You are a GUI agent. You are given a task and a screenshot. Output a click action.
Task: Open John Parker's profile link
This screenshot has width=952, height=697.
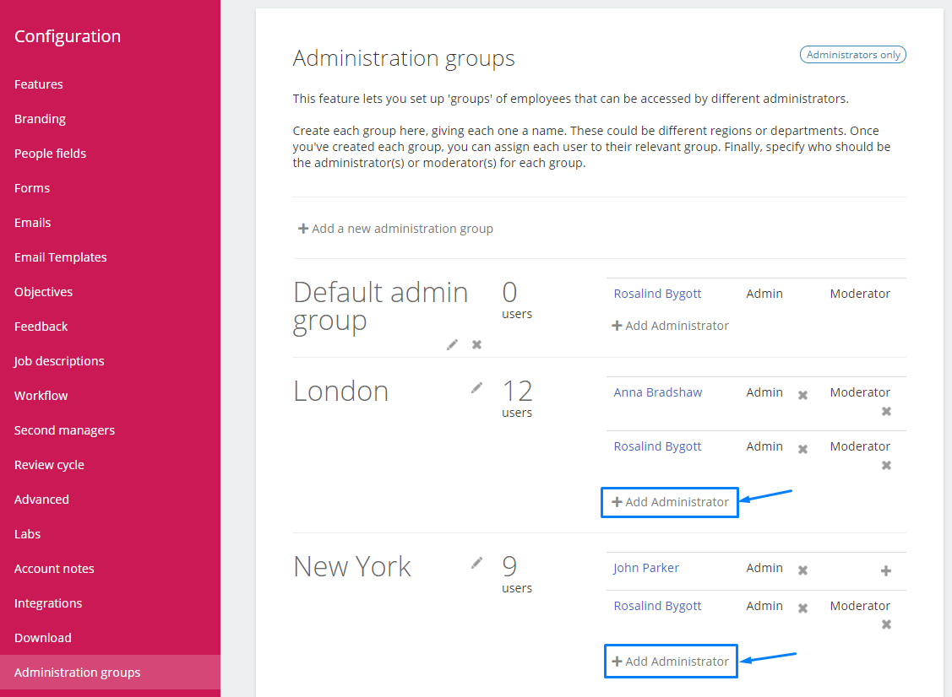[x=646, y=568]
